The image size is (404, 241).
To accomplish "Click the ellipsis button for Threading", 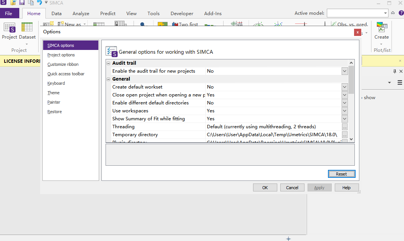I will pos(345,127).
